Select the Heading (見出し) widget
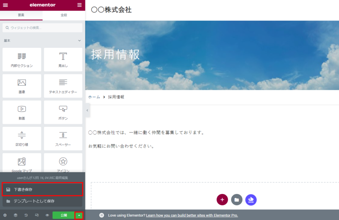The height and width of the screenshot is (220, 339). coord(63,59)
